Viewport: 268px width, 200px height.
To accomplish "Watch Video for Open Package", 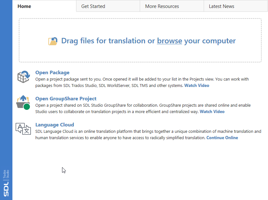I will 197,86.
